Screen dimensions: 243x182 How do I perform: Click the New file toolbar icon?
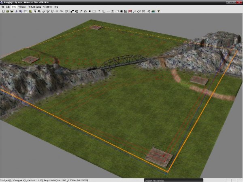click(2, 11)
